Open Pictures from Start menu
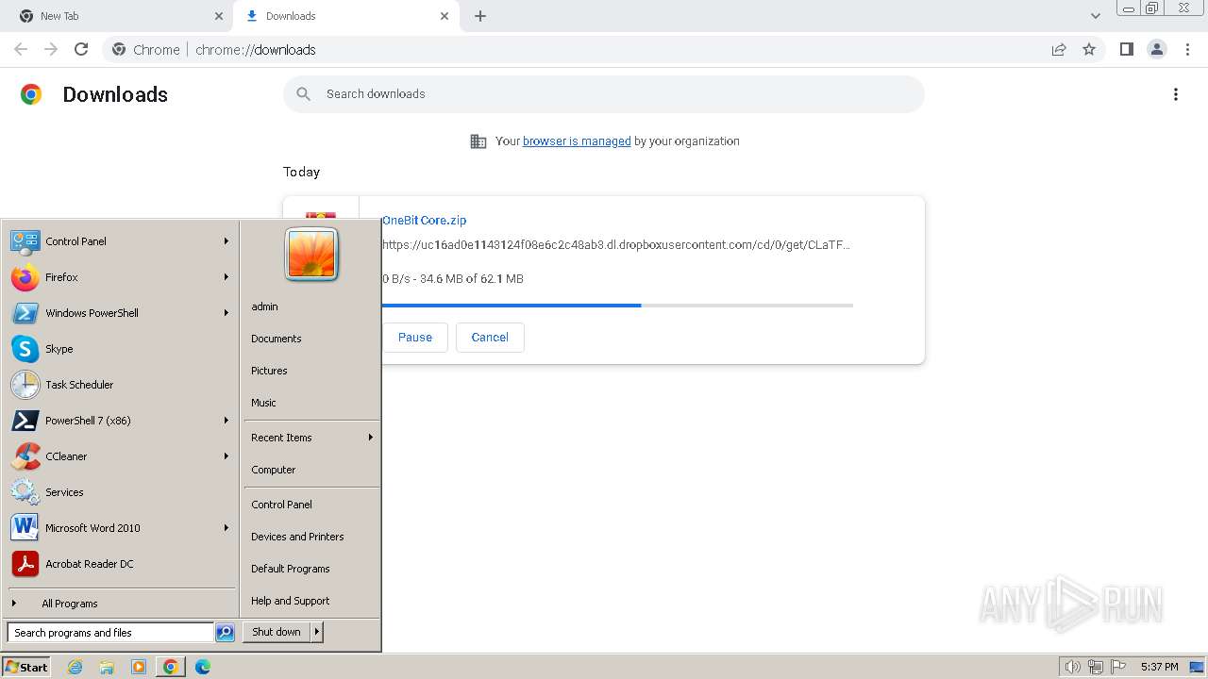 (x=269, y=371)
